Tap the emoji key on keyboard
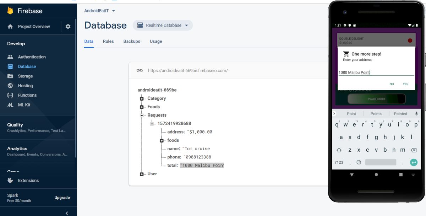Image resolution: width=426 pixels, height=216 pixels. (x=359, y=162)
